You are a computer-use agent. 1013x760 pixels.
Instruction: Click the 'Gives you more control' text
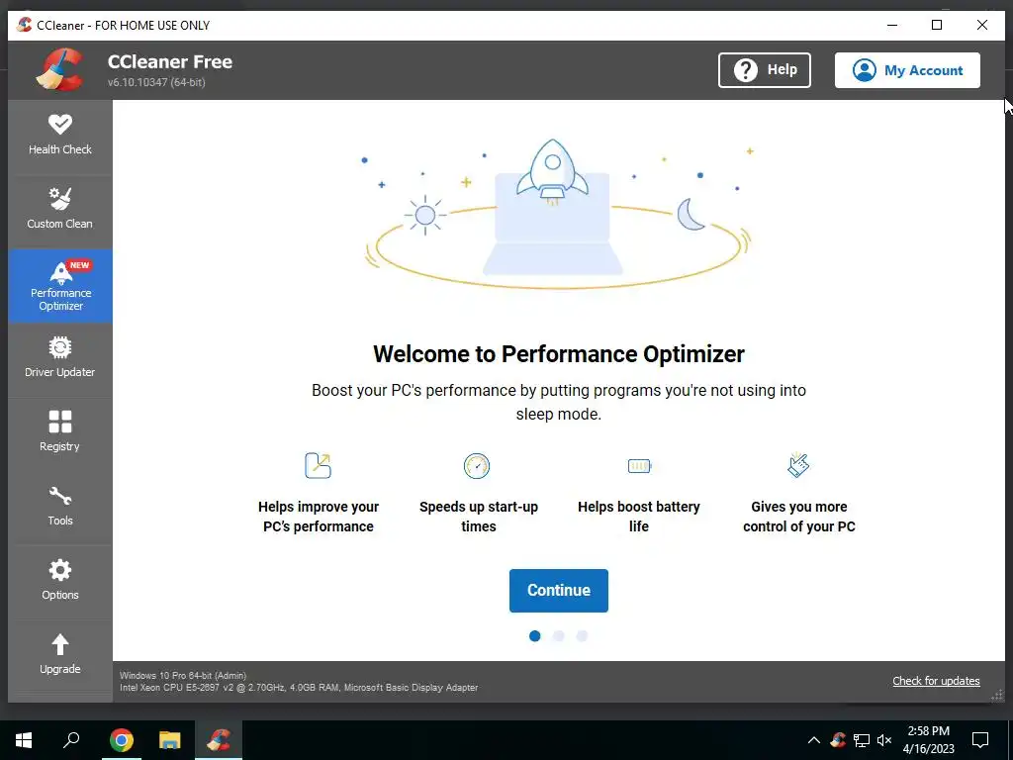click(x=799, y=517)
